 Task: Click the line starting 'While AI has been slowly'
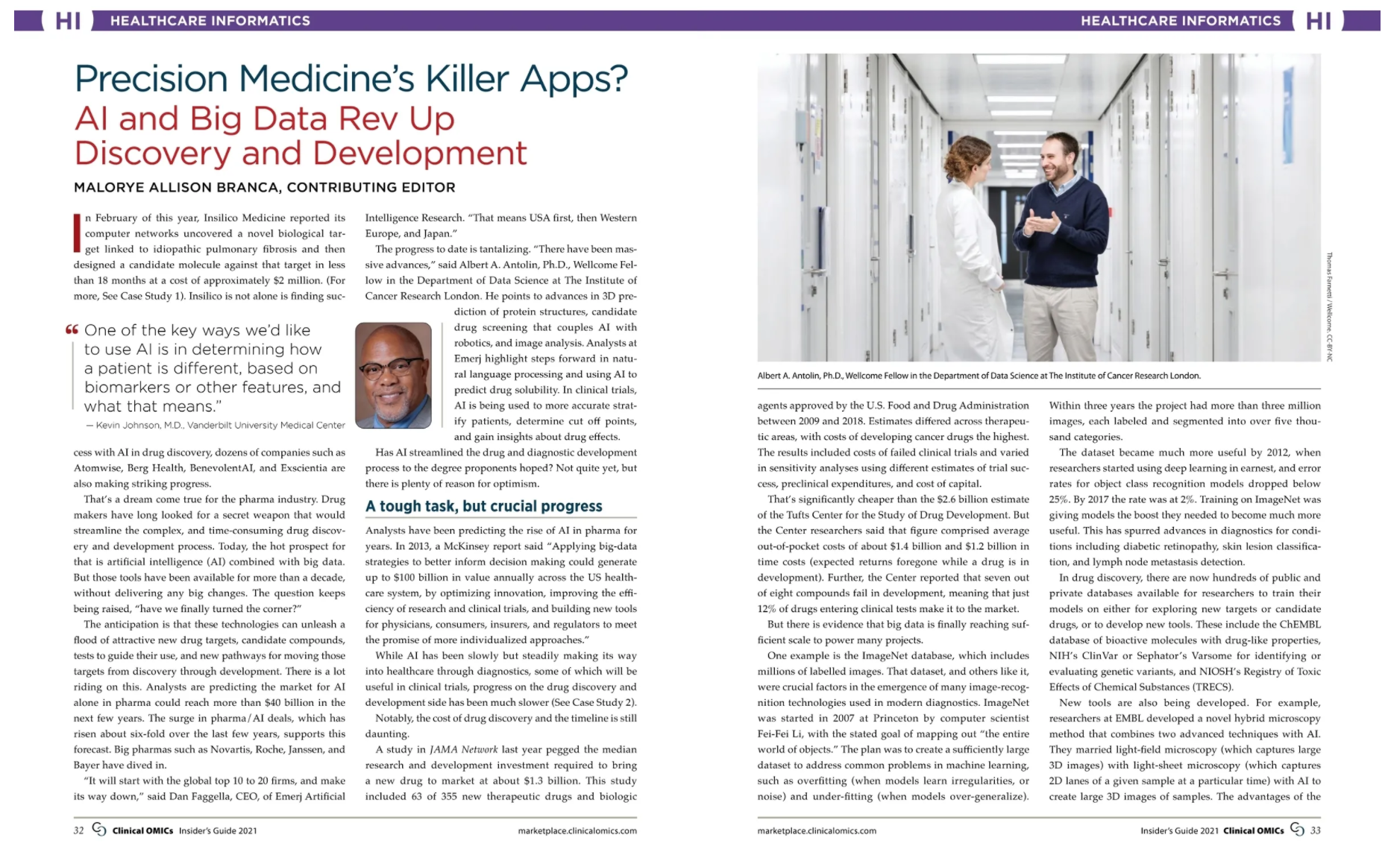coord(506,656)
